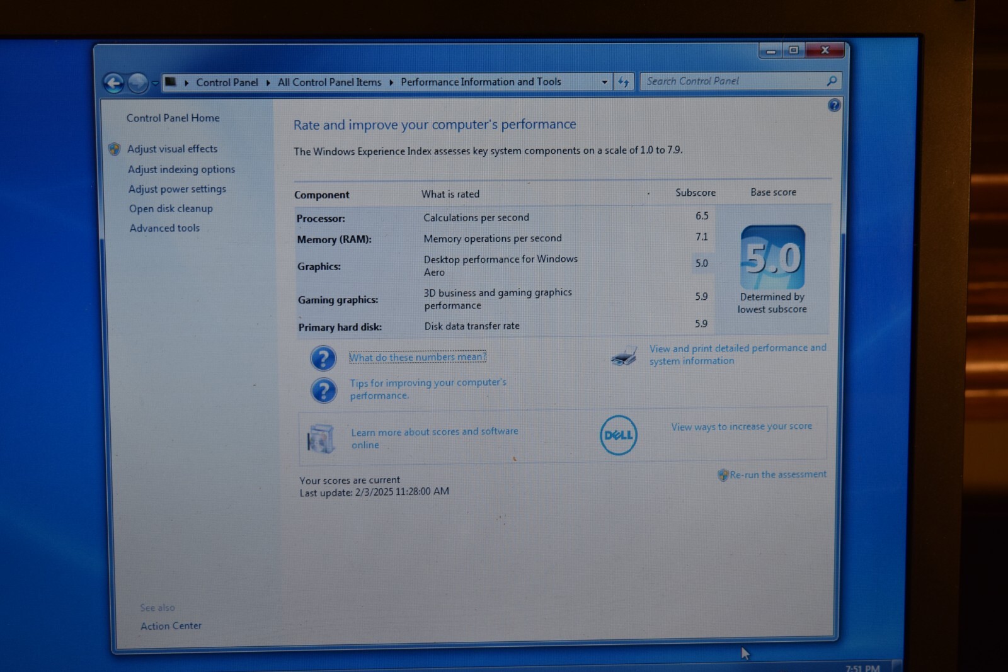This screenshot has height=672, width=1008.
Task: Click the software box icon beside Learn more
Action: pyautogui.click(x=320, y=439)
